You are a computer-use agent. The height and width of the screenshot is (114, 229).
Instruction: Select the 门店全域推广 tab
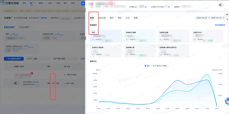pos(24,27)
